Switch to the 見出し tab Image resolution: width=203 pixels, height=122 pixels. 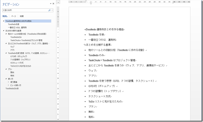(x=5, y=16)
